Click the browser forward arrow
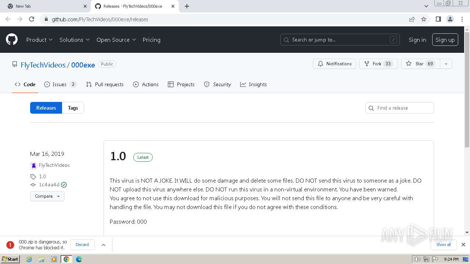 pyautogui.click(x=20, y=19)
